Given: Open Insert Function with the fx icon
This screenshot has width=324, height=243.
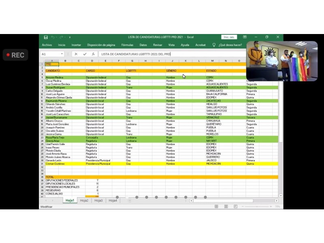Looking at the screenshot, I should coord(94,54).
